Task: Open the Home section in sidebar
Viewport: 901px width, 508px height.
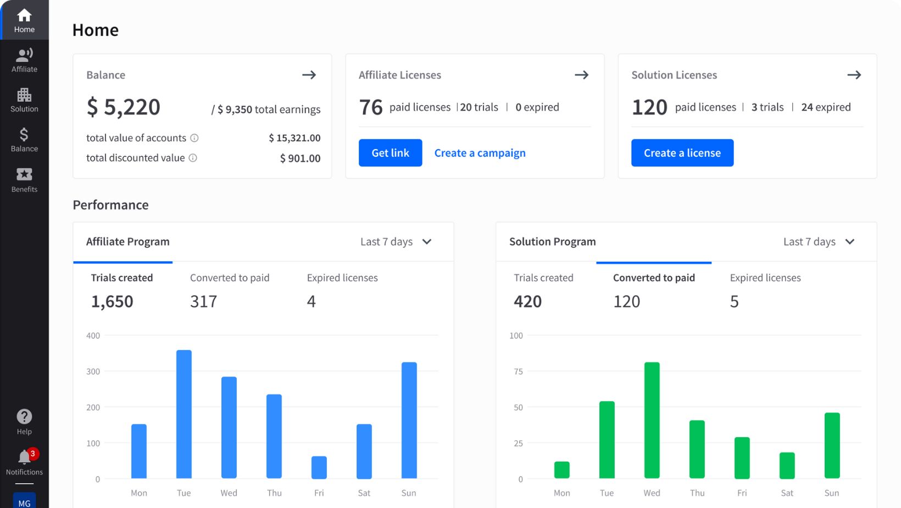Action: pyautogui.click(x=24, y=19)
